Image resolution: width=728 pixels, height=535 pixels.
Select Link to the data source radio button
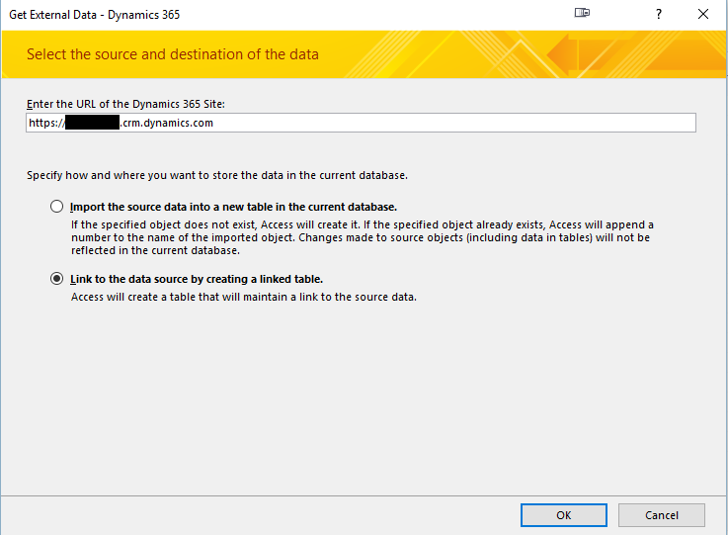click(x=56, y=279)
